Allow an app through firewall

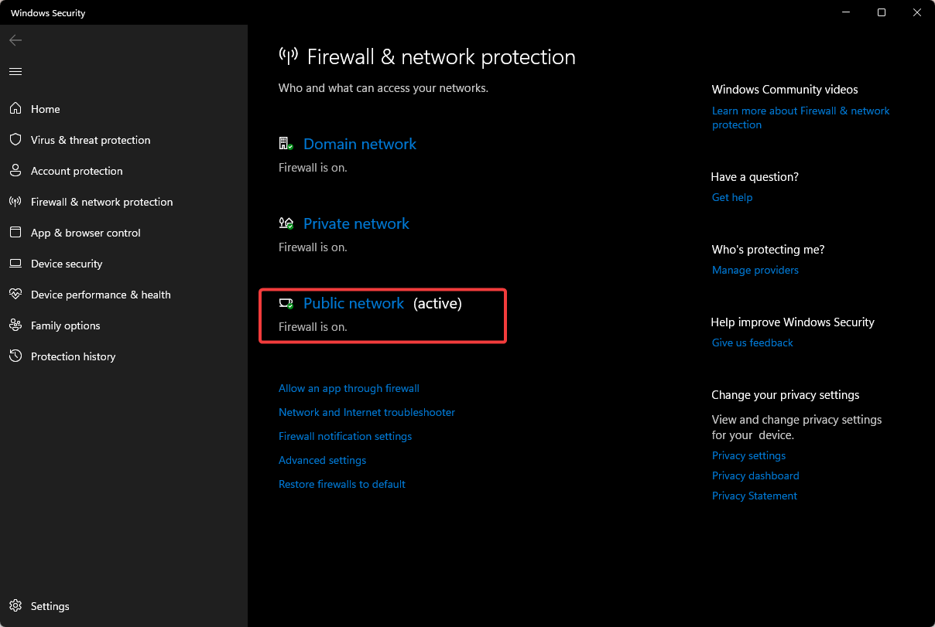[x=349, y=388]
